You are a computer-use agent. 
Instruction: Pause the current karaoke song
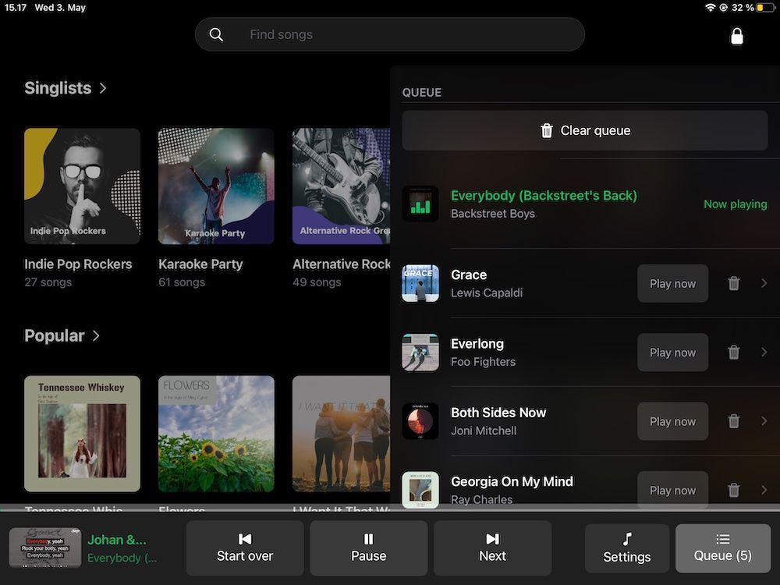(x=368, y=548)
